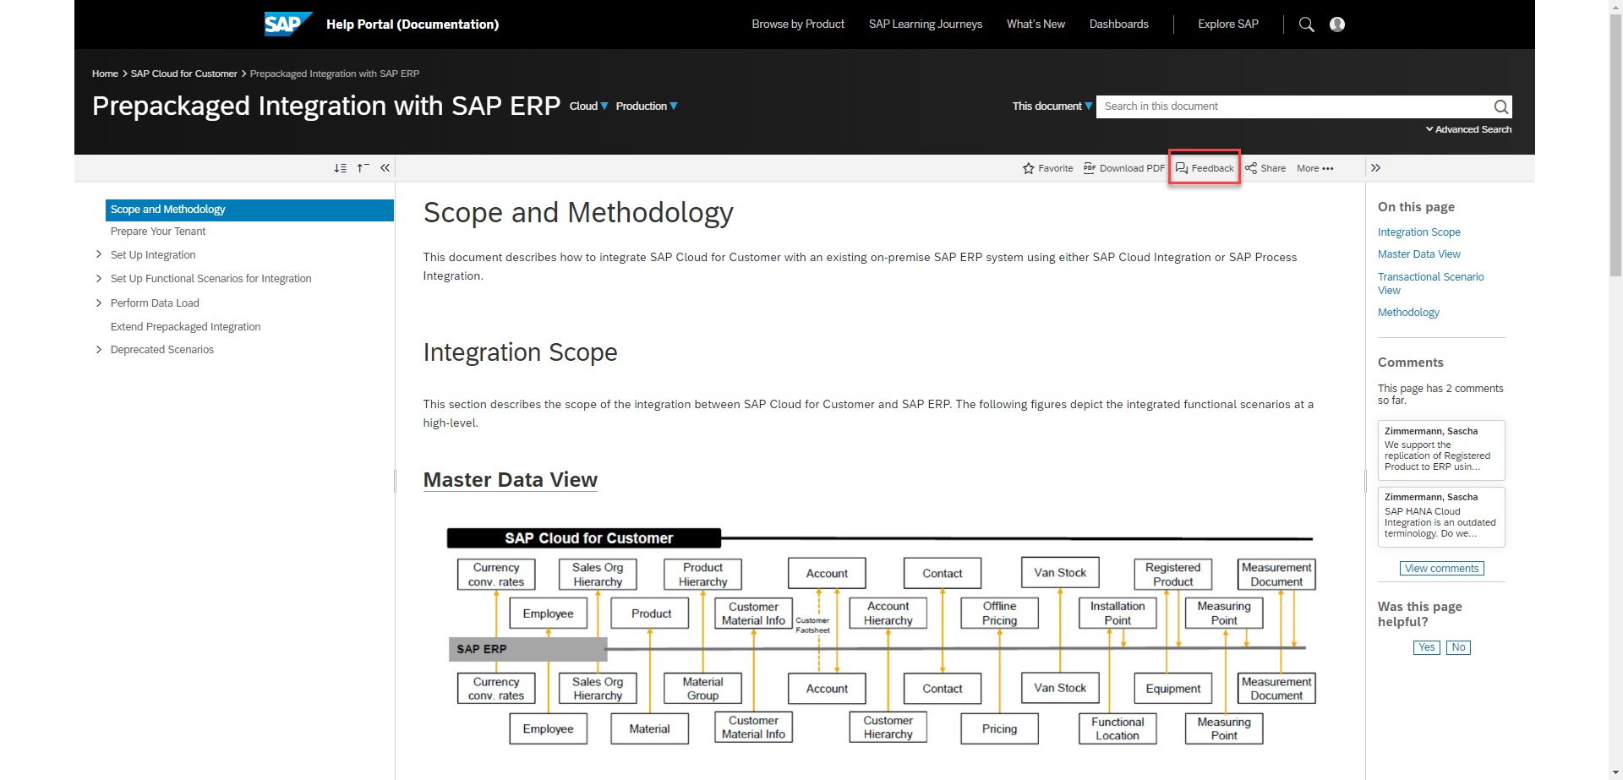
Task: Open the comment about SAP HANA Cloud Integration
Action: (x=1441, y=517)
